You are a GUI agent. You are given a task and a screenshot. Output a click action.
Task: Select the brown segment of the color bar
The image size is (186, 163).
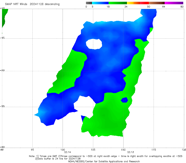point(157,3)
